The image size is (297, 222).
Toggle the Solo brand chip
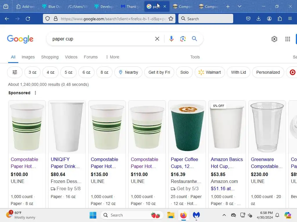pos(184,72)
